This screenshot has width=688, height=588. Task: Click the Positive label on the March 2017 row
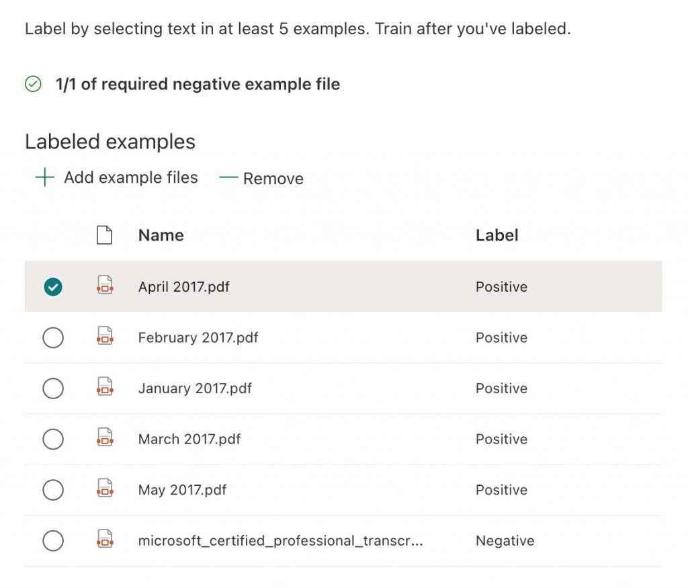pos(501,439)
